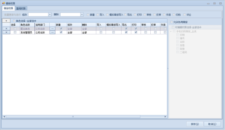Click the 保存(S) button
The height and width of the screenshot is (130, 225).
195,124
